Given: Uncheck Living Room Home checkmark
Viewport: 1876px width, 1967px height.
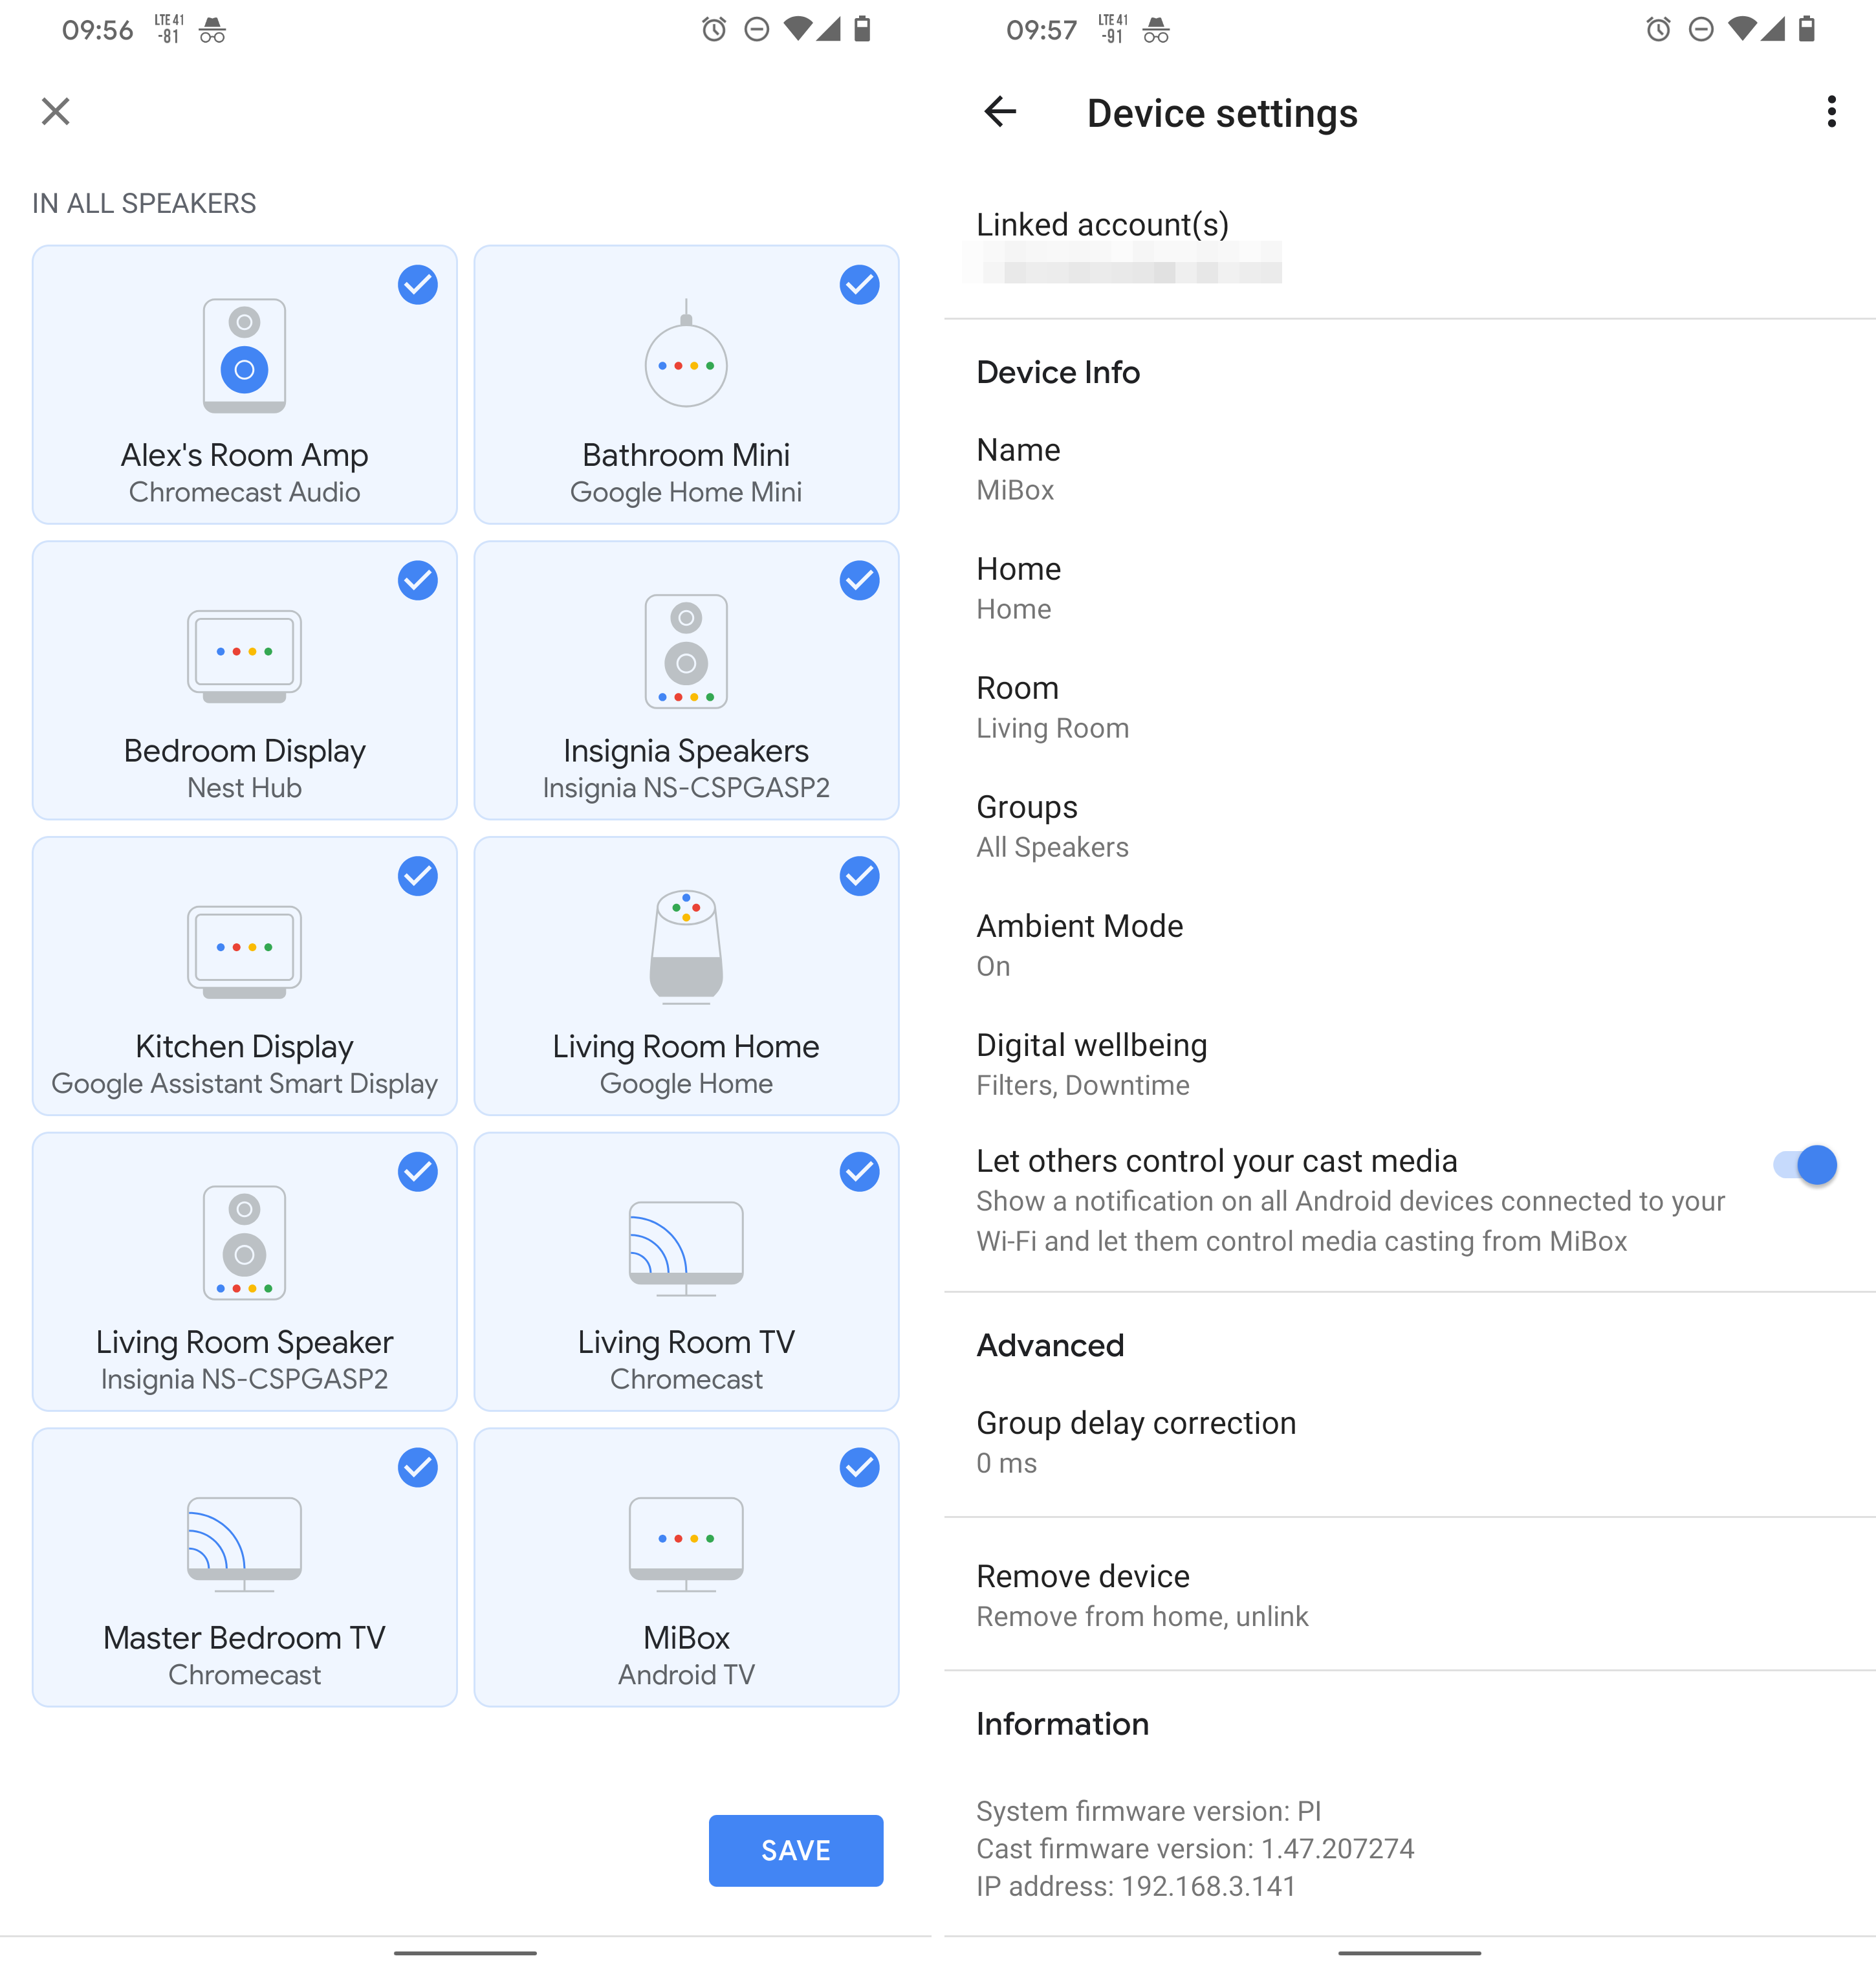Looking at the screenshot, I should point(859,876).
